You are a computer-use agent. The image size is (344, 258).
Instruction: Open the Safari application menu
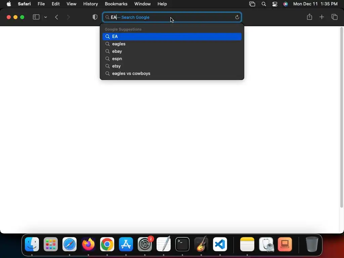pyautogui.click(x=24, y=4)
